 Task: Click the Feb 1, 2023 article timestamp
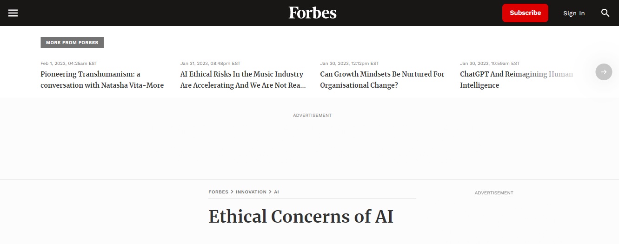pyautogui.click(x=69, y=64)
